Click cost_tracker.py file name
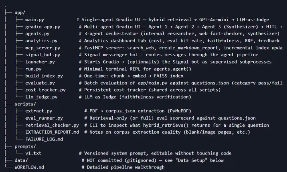 45,90
